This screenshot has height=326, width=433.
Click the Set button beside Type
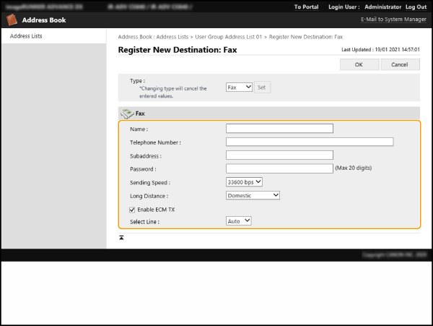[262, 87]
